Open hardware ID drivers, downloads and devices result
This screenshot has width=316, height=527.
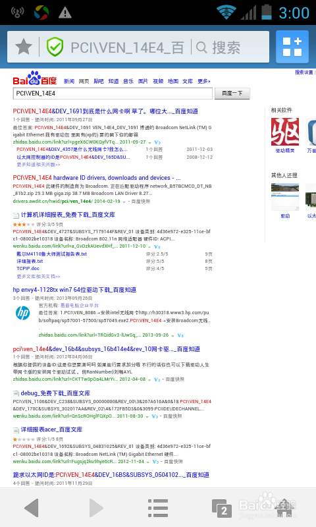(x=97, y=178)
